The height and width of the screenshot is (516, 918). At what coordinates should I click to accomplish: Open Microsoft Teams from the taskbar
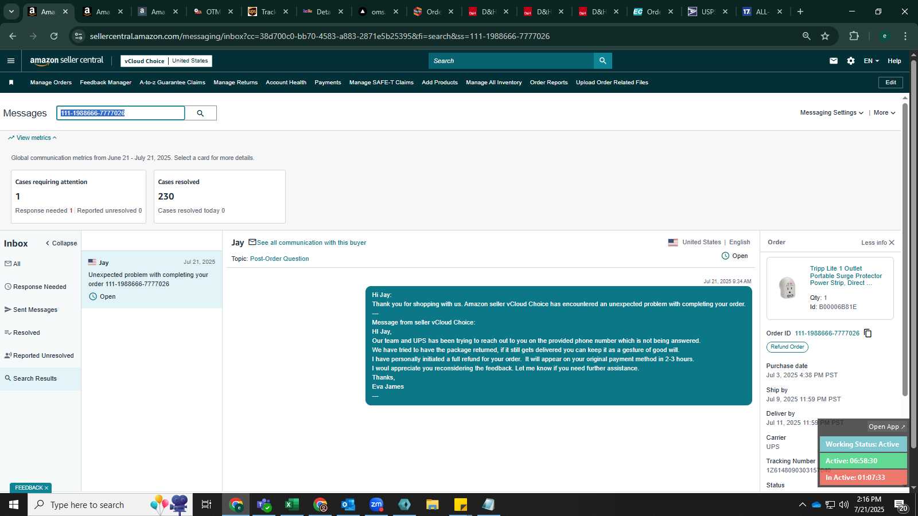tap(264, 505)
